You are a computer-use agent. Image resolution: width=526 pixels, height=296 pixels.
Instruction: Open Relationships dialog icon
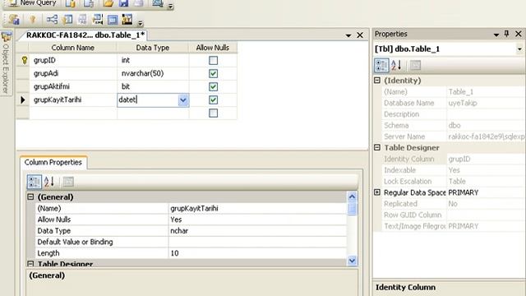click(52, 20)
